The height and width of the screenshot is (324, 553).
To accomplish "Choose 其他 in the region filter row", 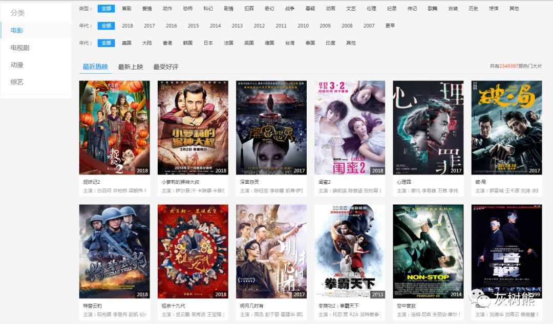I will [351, 43].
